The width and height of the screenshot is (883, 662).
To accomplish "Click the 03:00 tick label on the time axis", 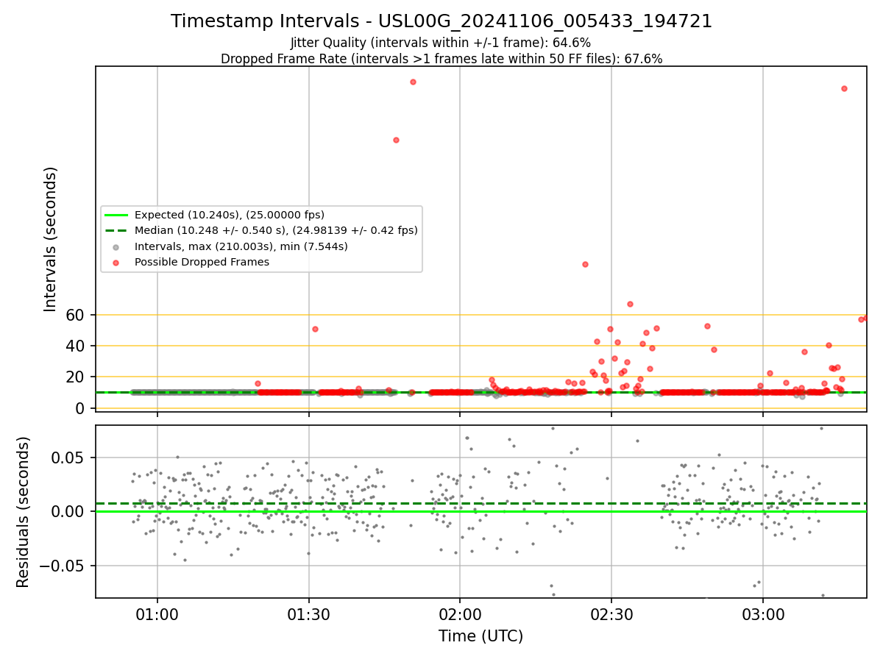I will (x=762, y=613).
